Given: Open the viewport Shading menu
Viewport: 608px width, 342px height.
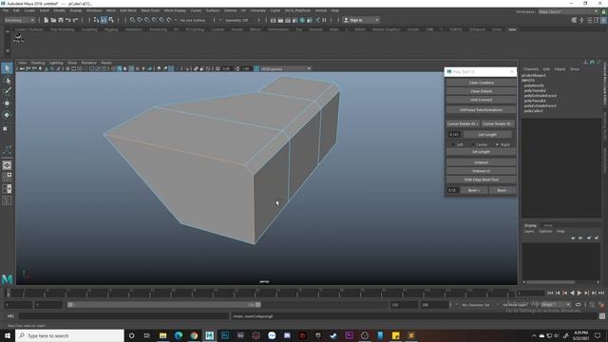Looking at the screenshot, I should [x=38, y=63].
